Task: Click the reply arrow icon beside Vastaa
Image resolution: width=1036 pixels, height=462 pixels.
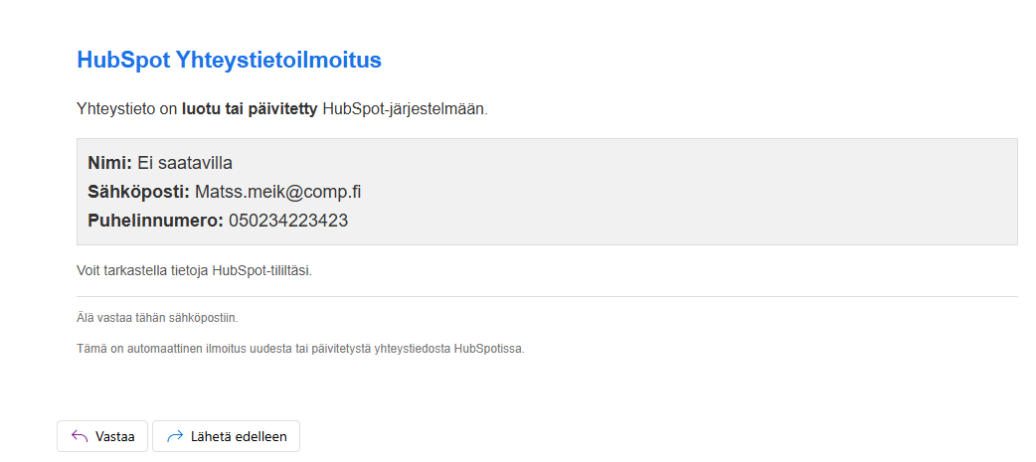Action: [x=80, y=436]
